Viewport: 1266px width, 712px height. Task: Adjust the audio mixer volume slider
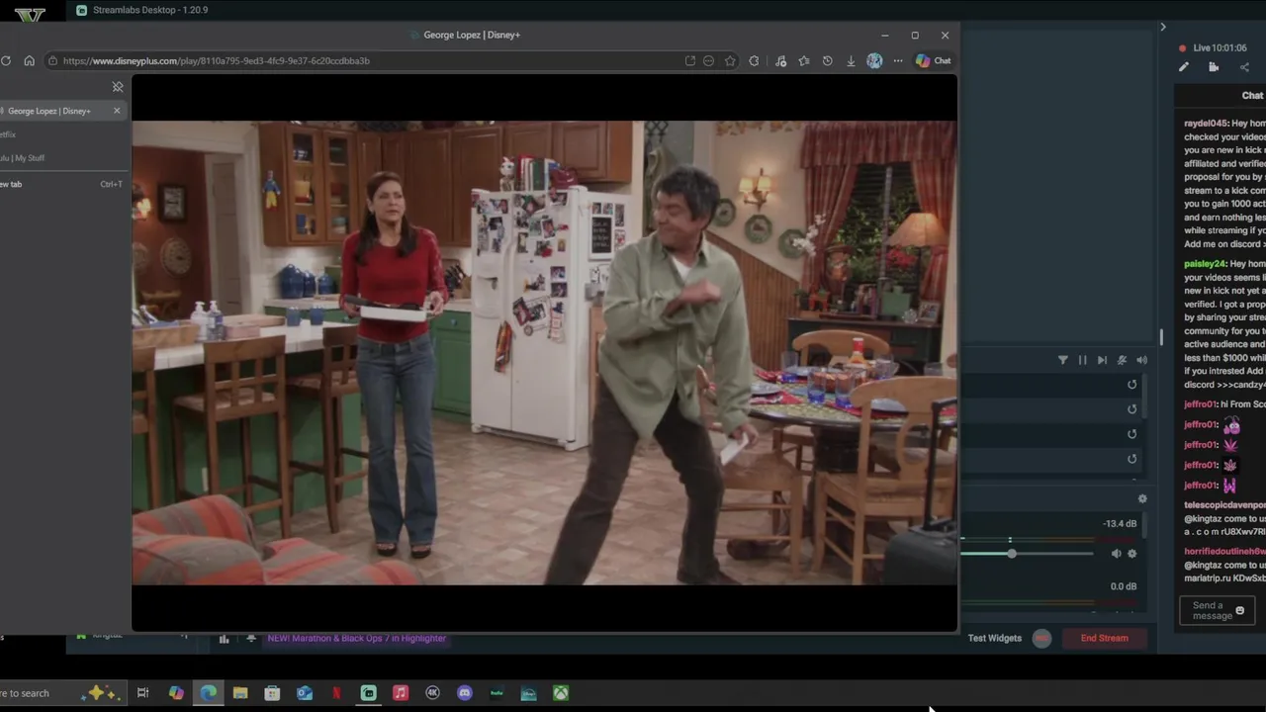click(1011, 554)
